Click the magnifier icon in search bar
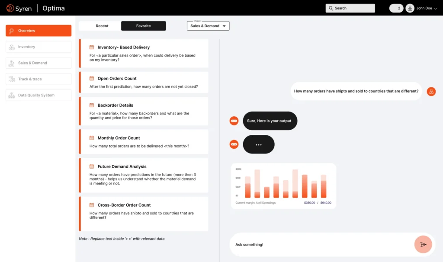443x262 pixels. pos(331,8)
